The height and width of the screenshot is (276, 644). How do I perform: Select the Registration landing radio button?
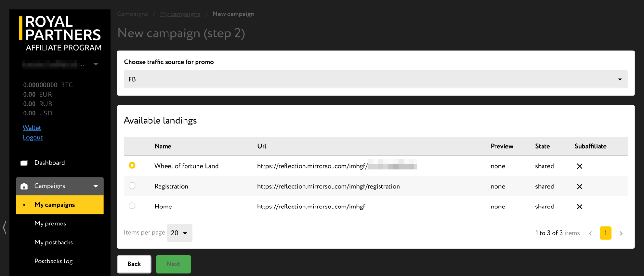[x=132, y=186]
